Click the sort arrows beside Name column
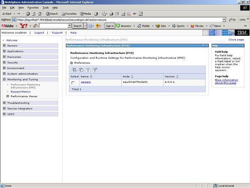The height and width of the screenshot is (188, 250). coord(91,77)
